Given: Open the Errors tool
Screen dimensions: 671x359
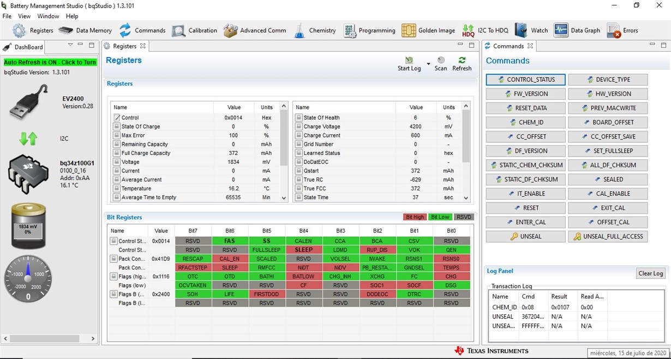Looking at the screenshot, I should pos(622,31).
